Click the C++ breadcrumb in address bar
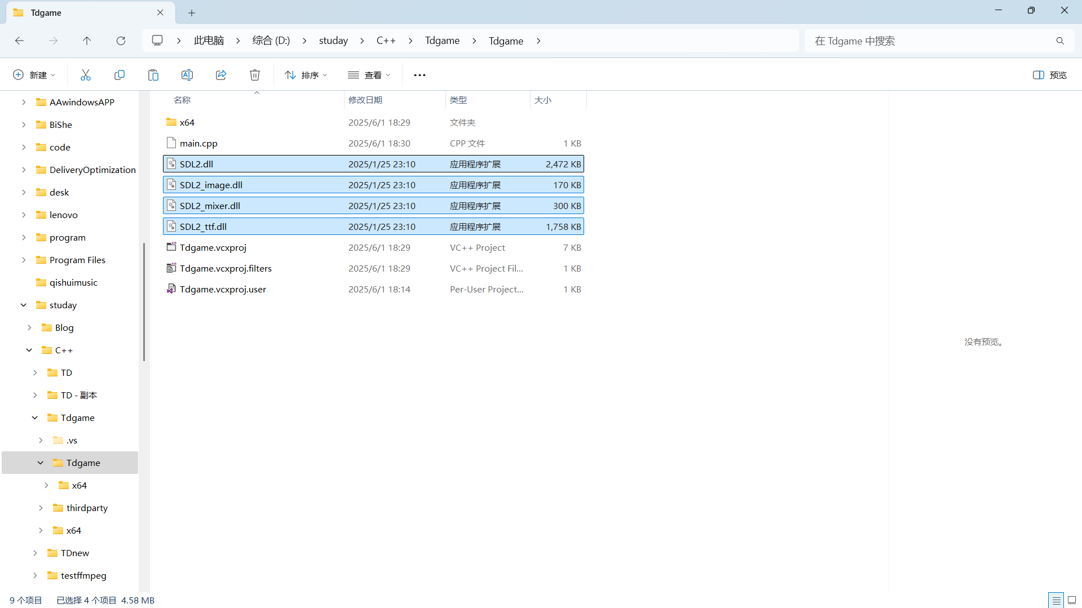 (386, 41)
